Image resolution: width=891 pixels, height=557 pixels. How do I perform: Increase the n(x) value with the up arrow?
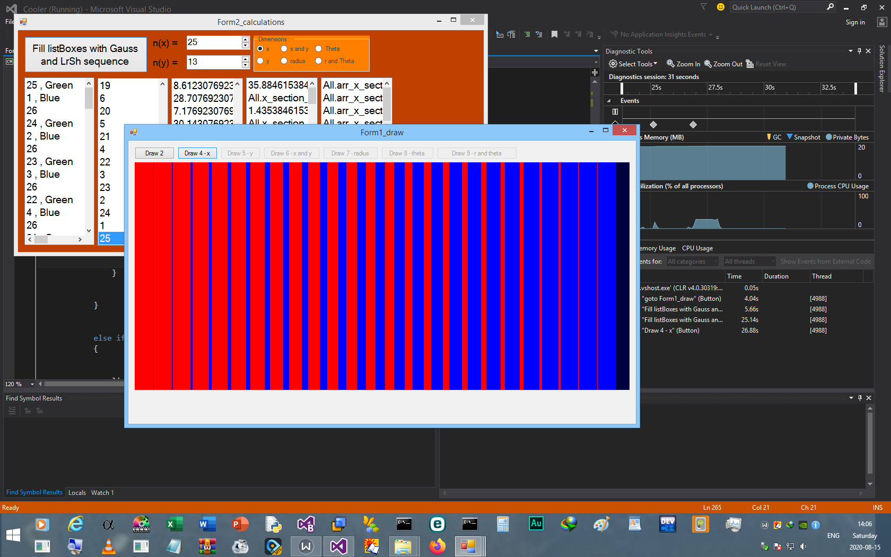(x=245, y=39)
